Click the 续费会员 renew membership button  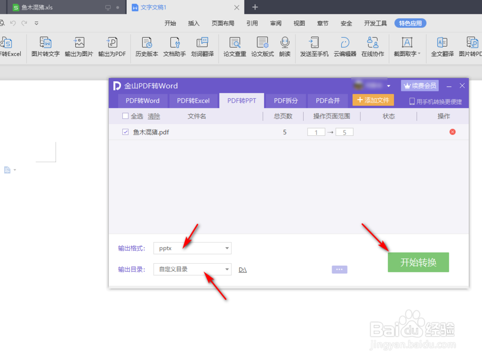[420, 86]
